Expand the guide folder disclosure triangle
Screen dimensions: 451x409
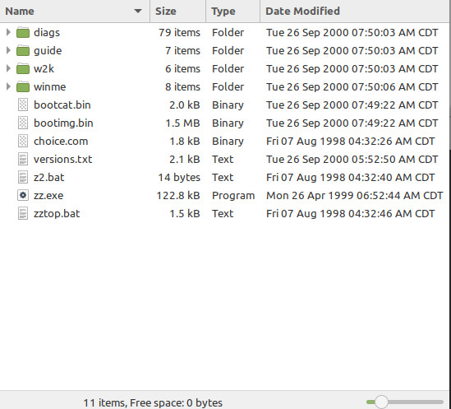pyautogui.click(x=8, y=50)
